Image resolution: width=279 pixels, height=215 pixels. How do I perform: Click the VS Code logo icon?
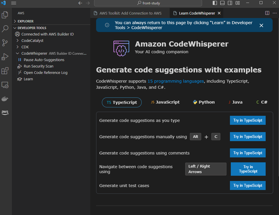tap(3, 3)
